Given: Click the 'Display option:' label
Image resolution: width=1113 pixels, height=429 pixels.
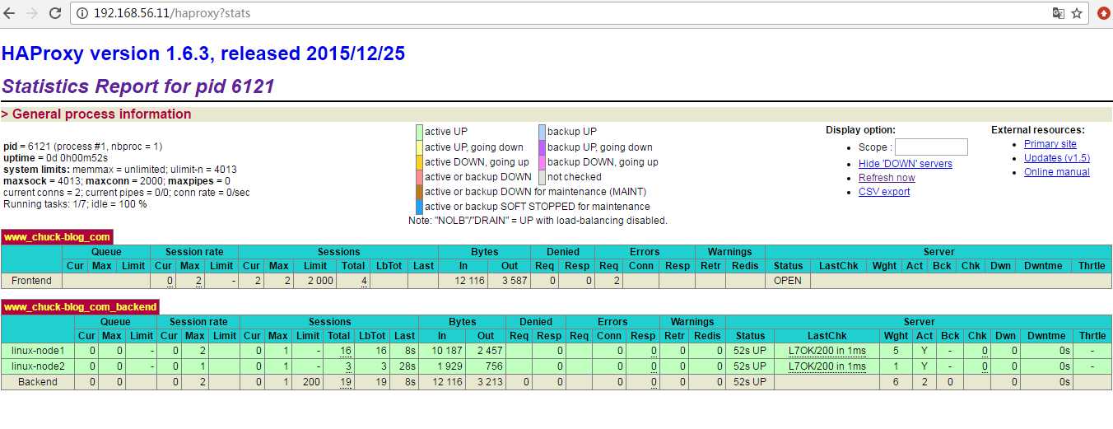Looking at the screenshot, I should click(860, 130).
